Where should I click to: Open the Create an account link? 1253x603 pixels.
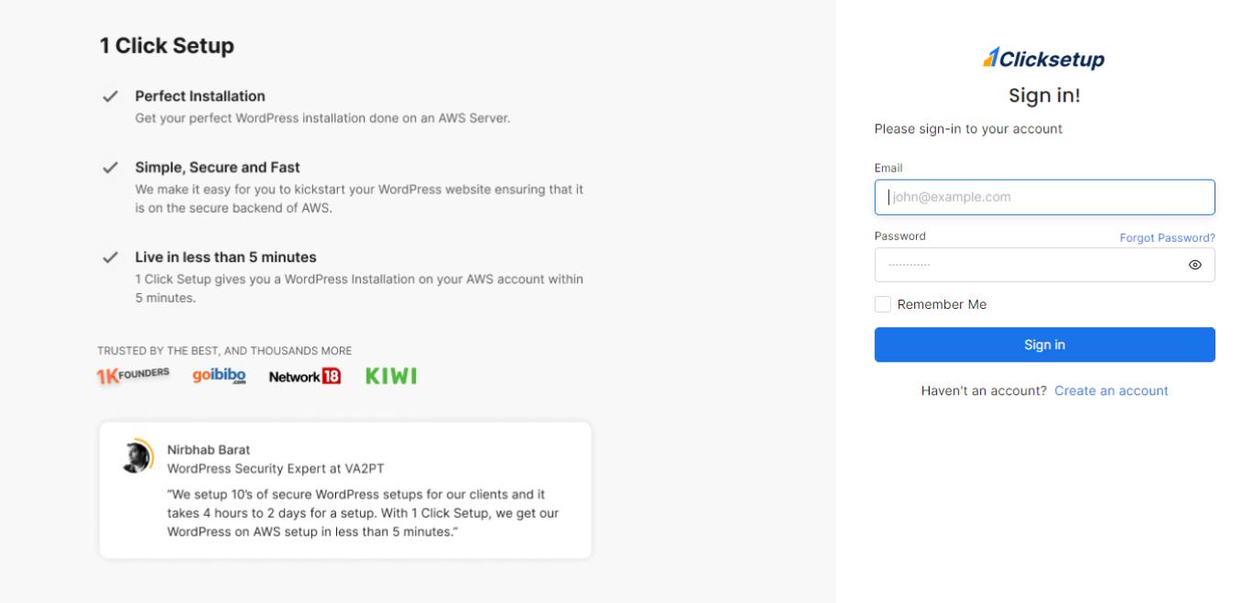tap(1111, 390)
